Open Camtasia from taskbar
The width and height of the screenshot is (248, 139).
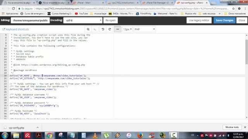(174, 136)
